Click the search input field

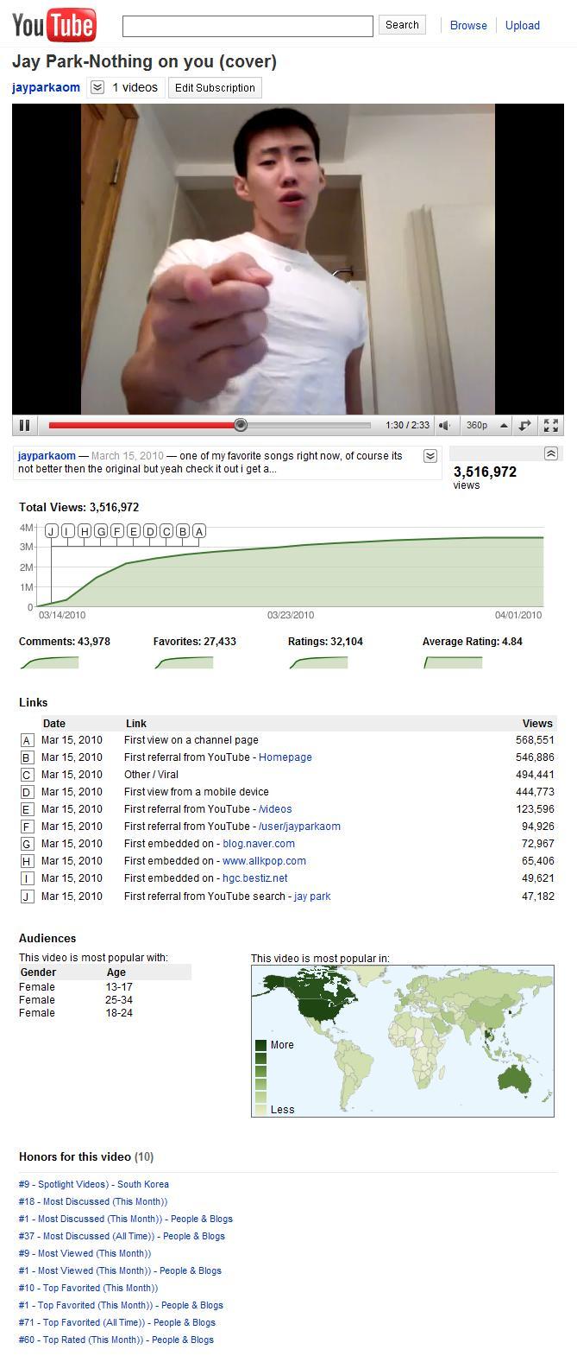[248, 26]
